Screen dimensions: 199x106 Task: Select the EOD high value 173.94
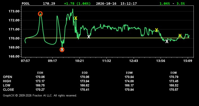[85, 81]
